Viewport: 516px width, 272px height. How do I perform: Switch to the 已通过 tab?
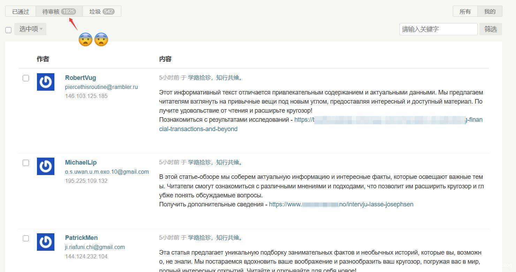pos(21,12)
